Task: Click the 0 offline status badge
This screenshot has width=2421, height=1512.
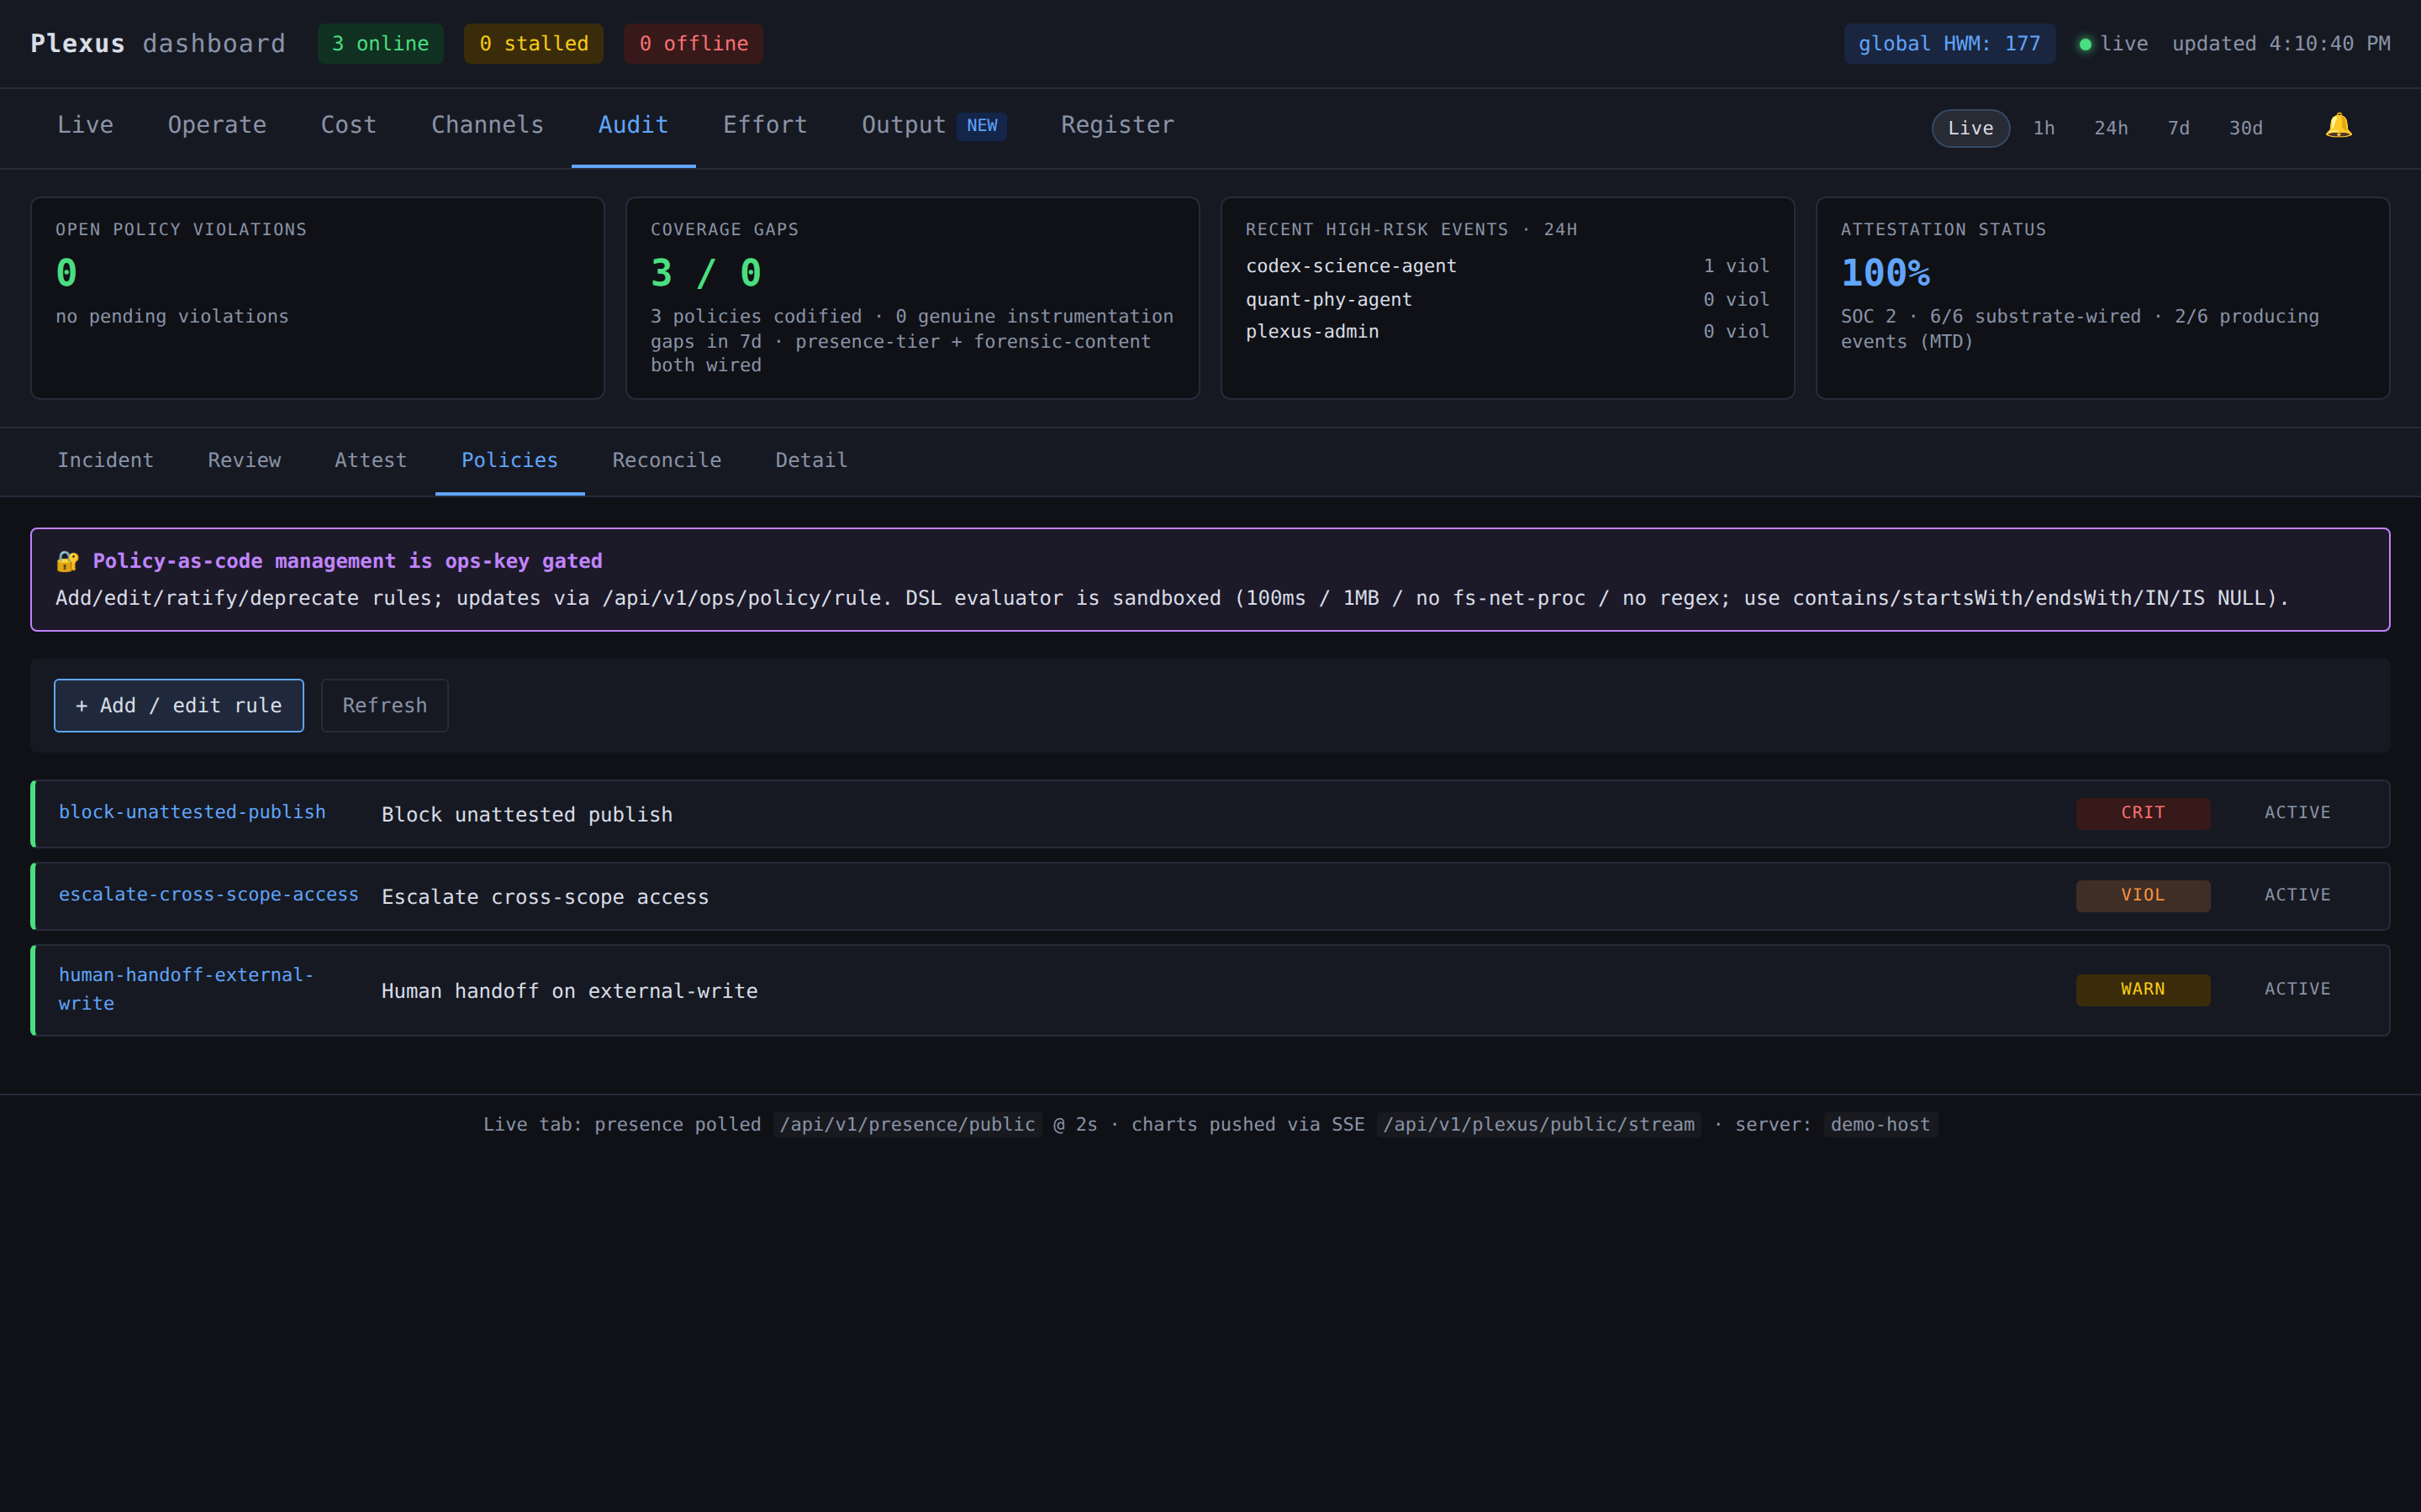Action: point(694,44)
